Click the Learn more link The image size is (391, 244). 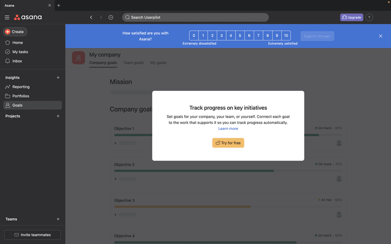pos(228,129)
